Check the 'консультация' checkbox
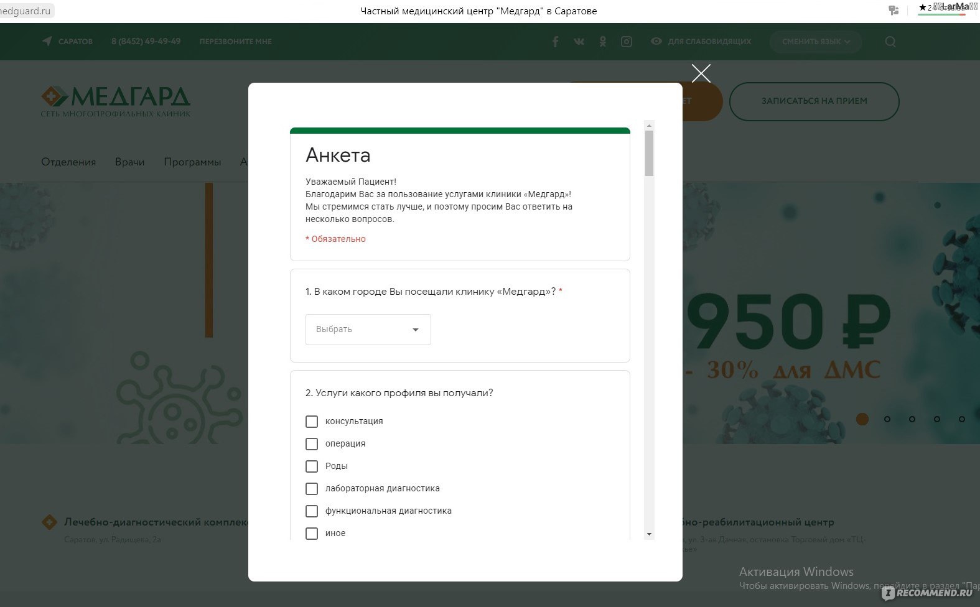 coord(312,422)
